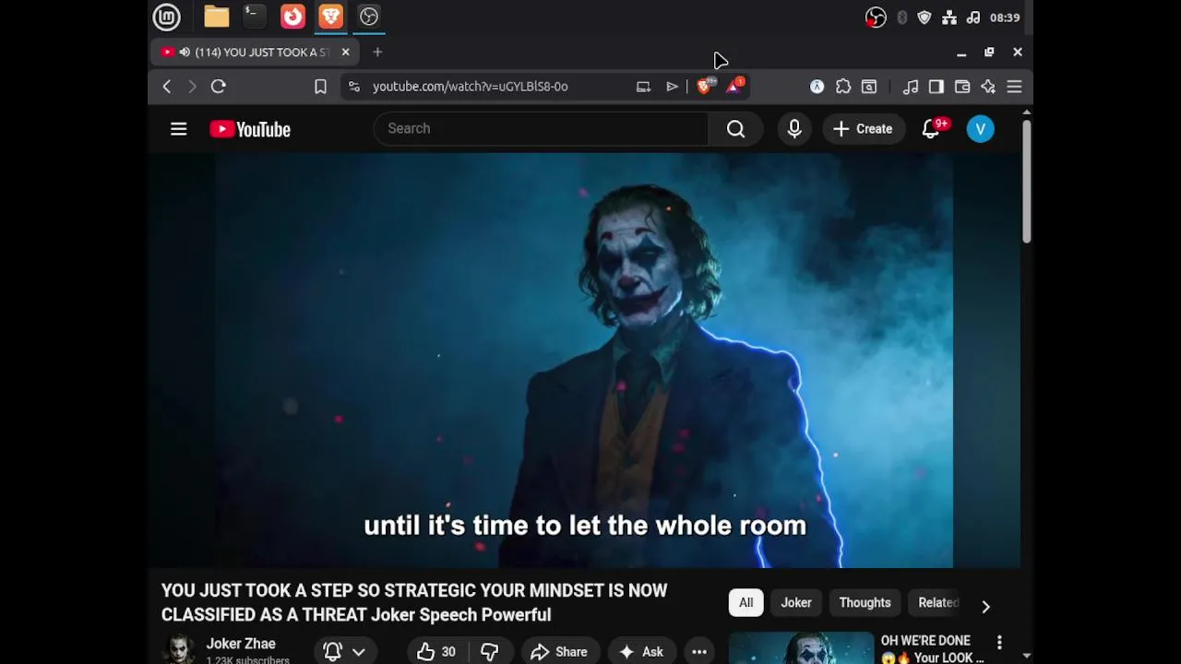Bookmark this page
This screenshot has width=1181, height=664.
click(320, 87)
